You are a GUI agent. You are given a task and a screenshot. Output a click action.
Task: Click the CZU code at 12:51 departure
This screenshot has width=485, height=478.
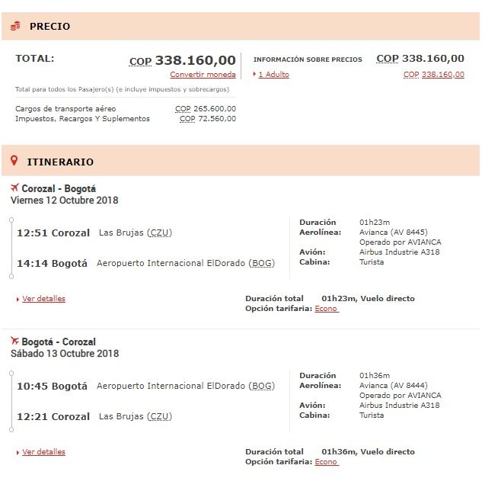pos(158,233)
